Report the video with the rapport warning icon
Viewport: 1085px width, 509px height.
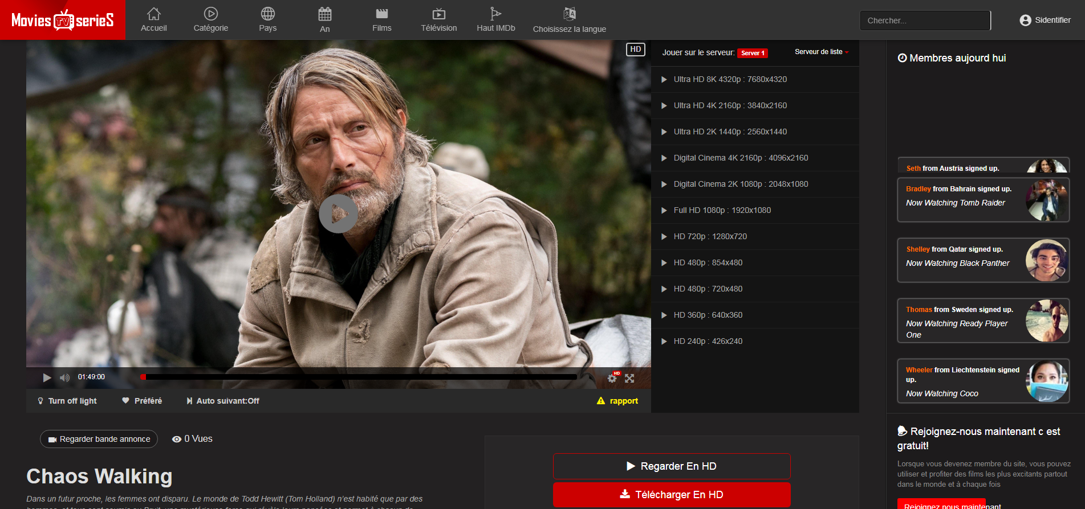[600, 401]
